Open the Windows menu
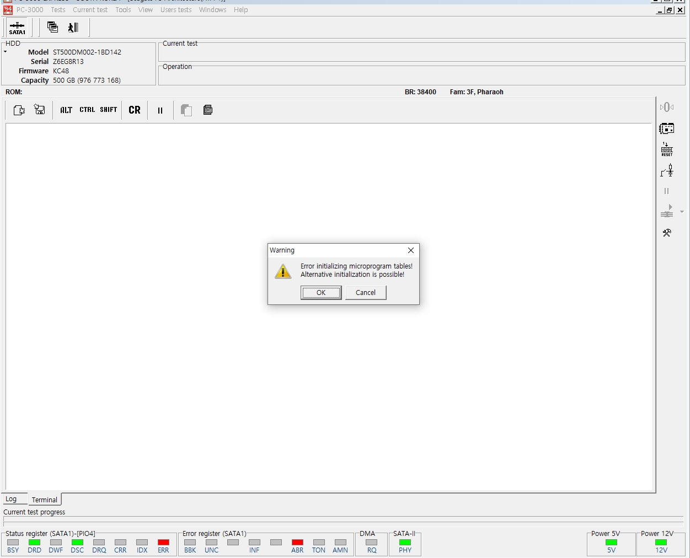Screen dimensions: 690x558 212,10
